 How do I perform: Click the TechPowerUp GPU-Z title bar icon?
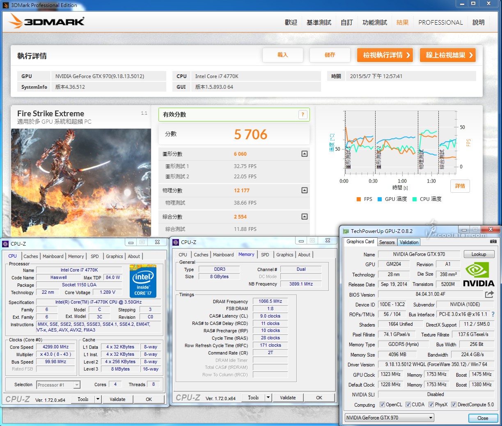[346, 231]
